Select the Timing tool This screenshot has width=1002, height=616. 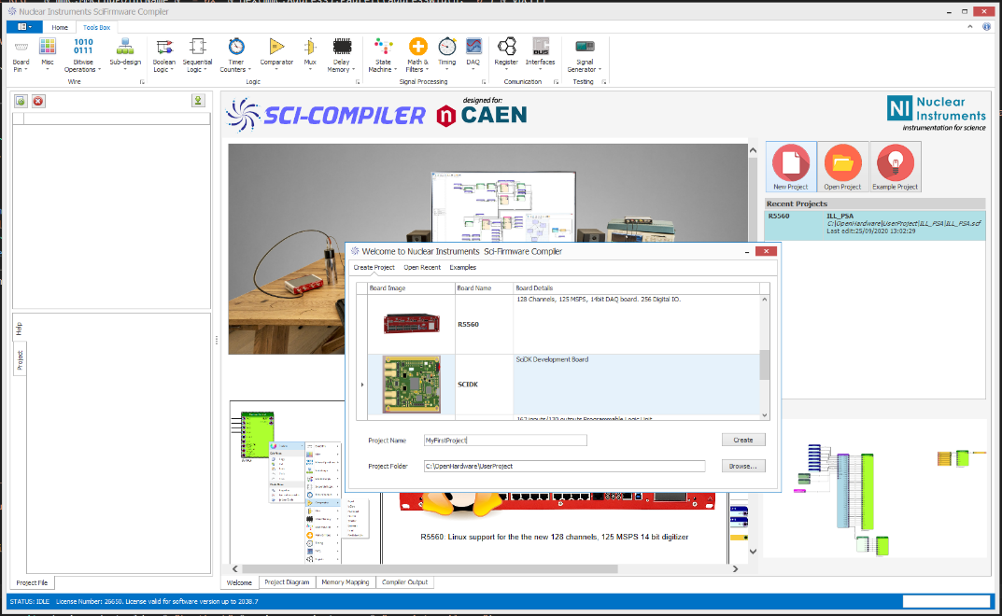click(446, 52)
